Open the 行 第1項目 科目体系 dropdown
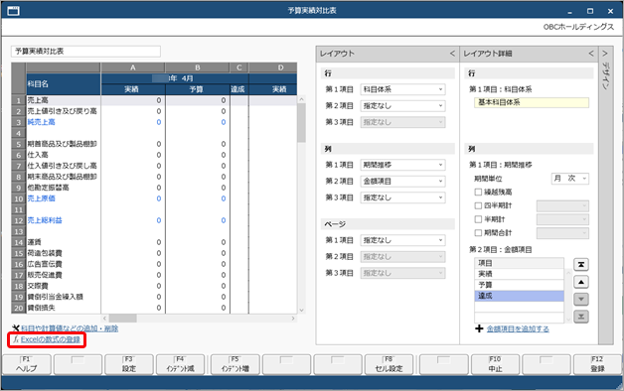 coord(402,89)
